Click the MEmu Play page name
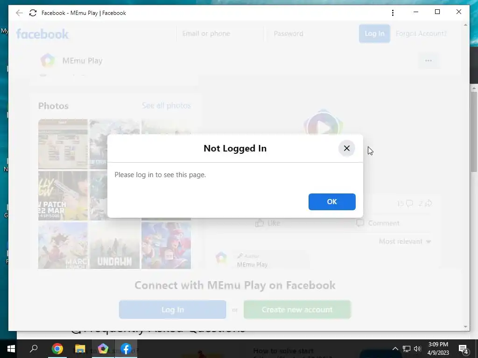The width and height of the screenshot is (478, 358). [82, 61]
